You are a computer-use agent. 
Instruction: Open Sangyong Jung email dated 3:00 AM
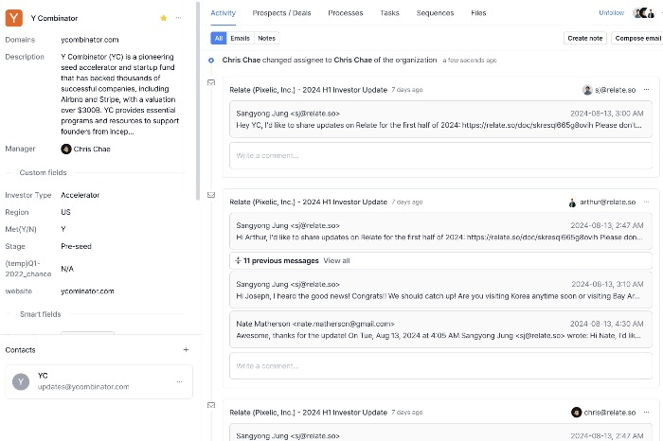pyautogui.click(x=440, y=119)
